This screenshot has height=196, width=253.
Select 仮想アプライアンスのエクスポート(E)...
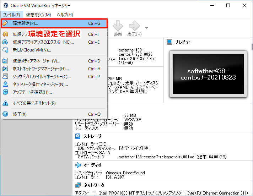(54, 42)
